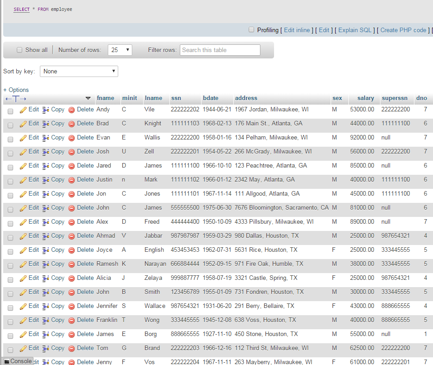Click the salary value 92000.00

point(362,138)
